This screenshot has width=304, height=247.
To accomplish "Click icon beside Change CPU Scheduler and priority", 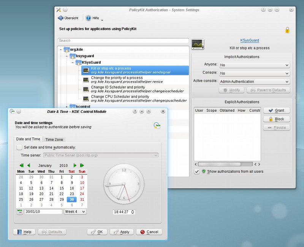I will [86, 98].
